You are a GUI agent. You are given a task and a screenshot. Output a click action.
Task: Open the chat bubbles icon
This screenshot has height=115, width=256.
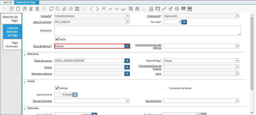click(x=70, y=9)
